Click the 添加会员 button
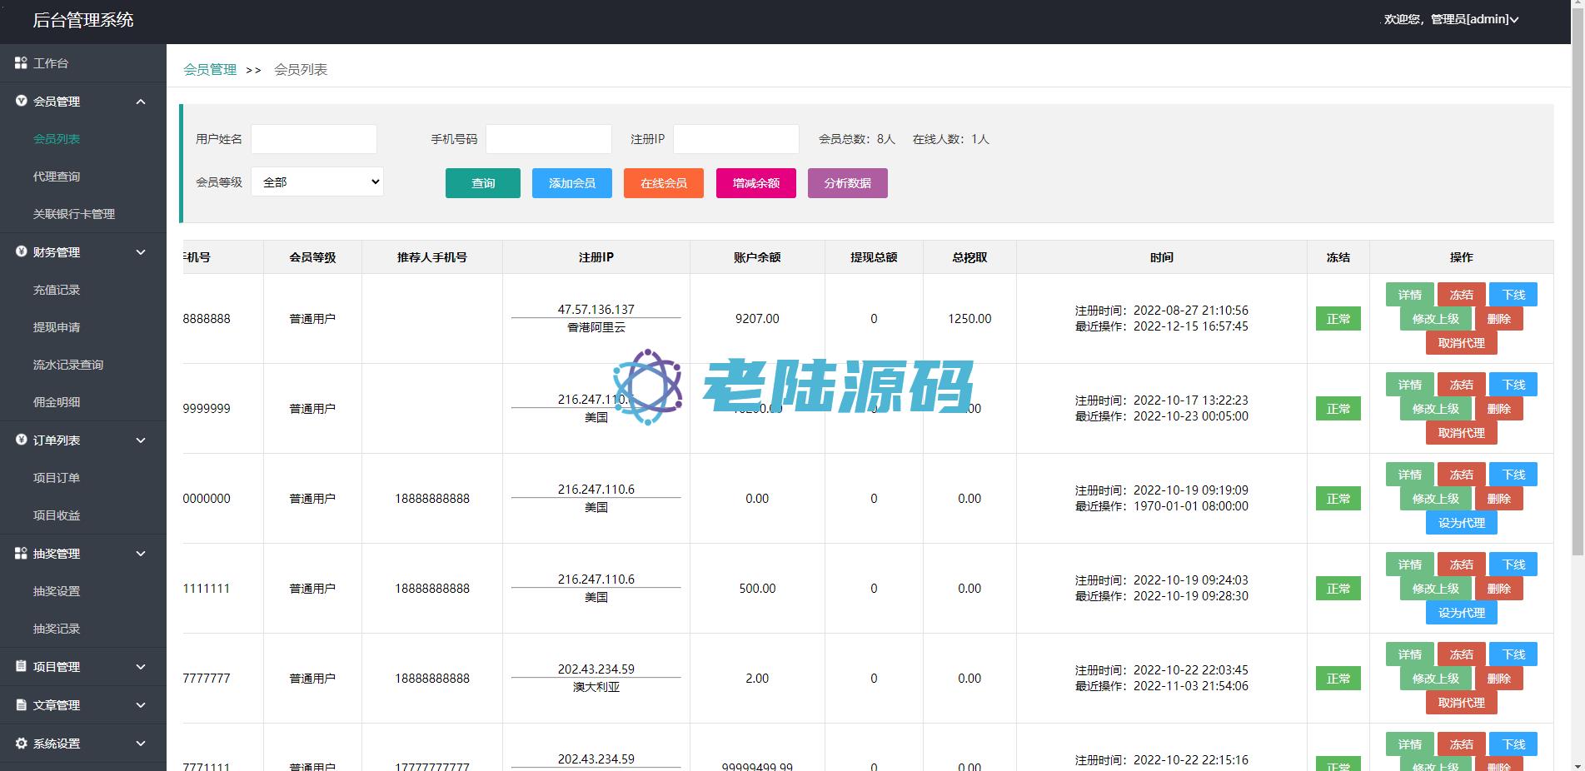Viewport: 1585px width, 771px height. (x=571, y=183)
